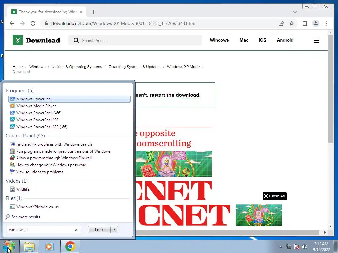Viewport: 338px width, 253px height.
Task: Open Chrome three-dot menu
Action: (x=326, y=23)
